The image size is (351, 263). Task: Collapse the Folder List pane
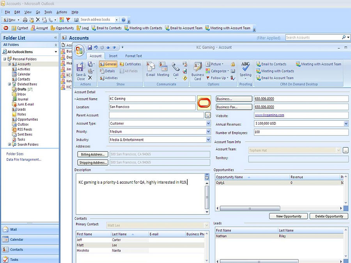55,38
